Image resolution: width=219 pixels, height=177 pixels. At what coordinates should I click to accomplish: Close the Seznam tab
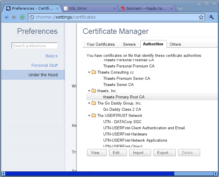point(172,9)
